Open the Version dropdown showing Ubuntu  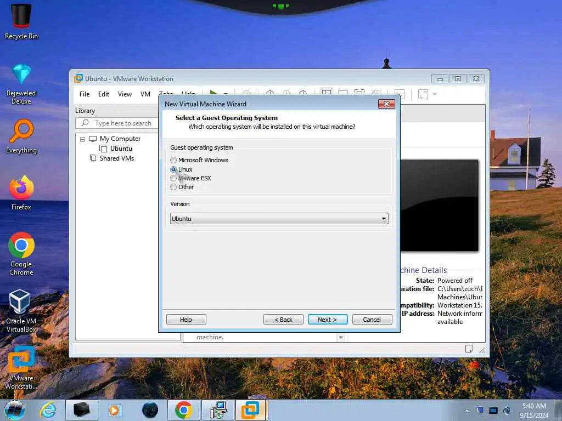279,218
